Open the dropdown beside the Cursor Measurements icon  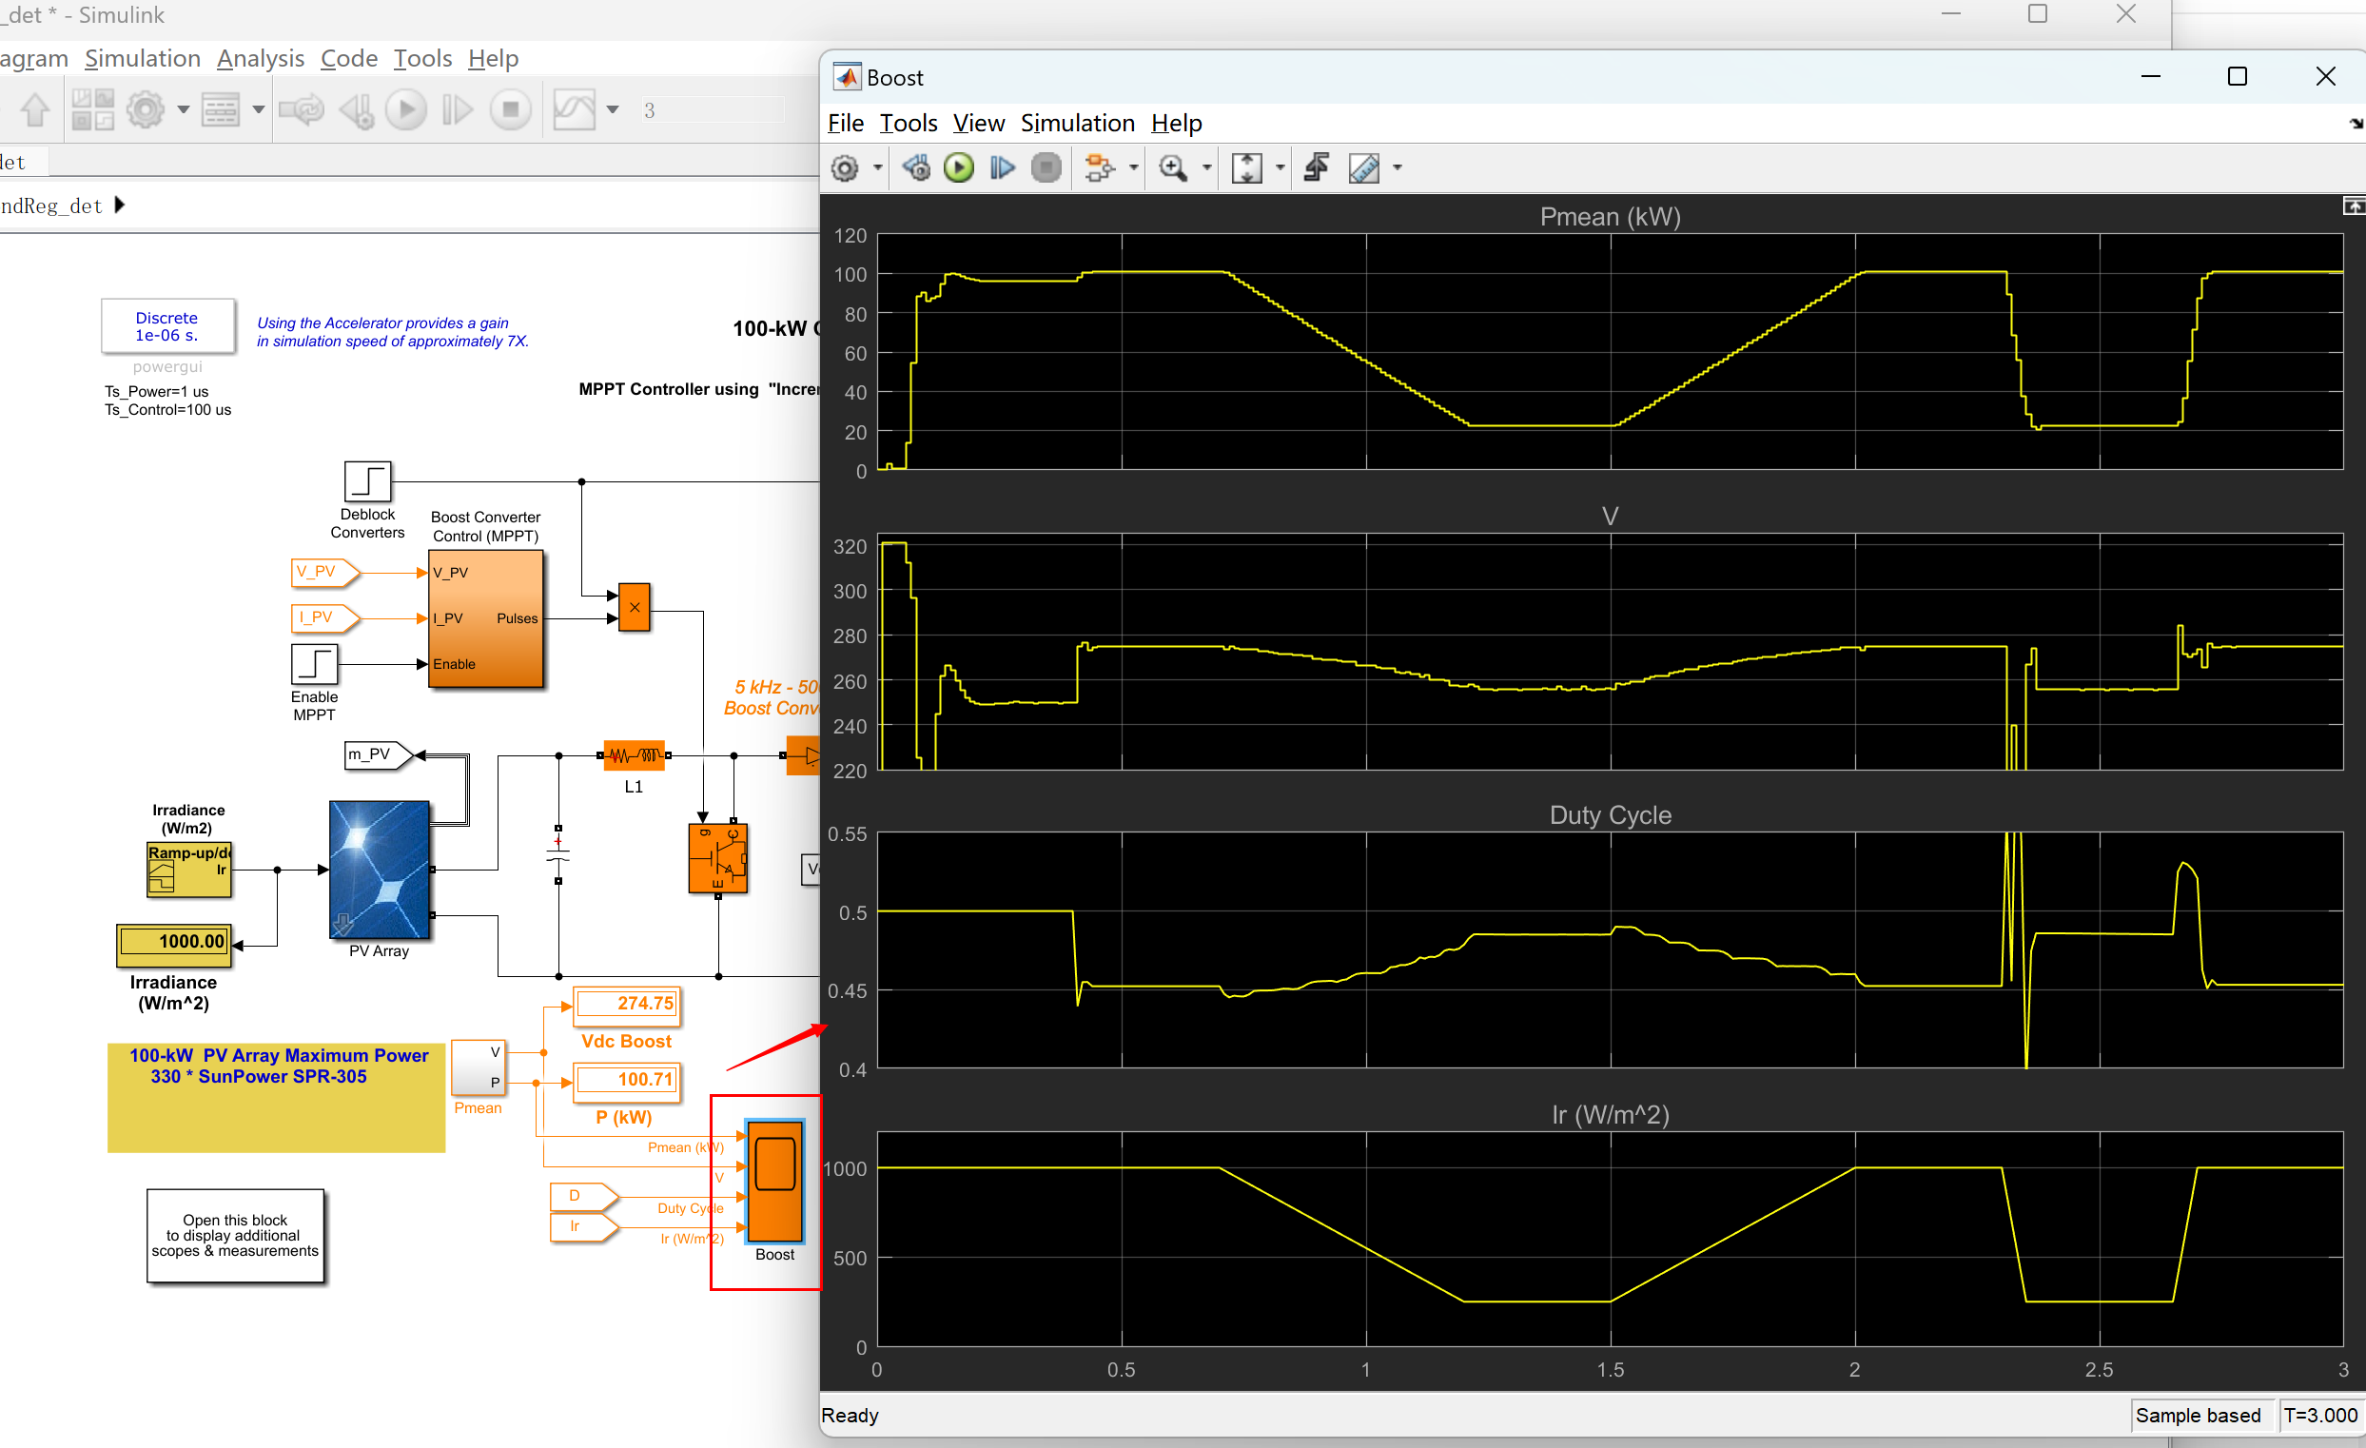(x=1398, y=168)
